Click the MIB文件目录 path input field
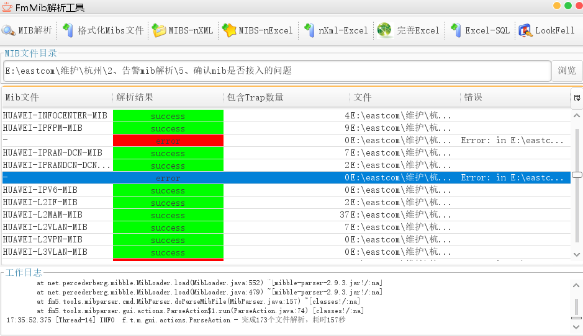 (x=277, y=71)
